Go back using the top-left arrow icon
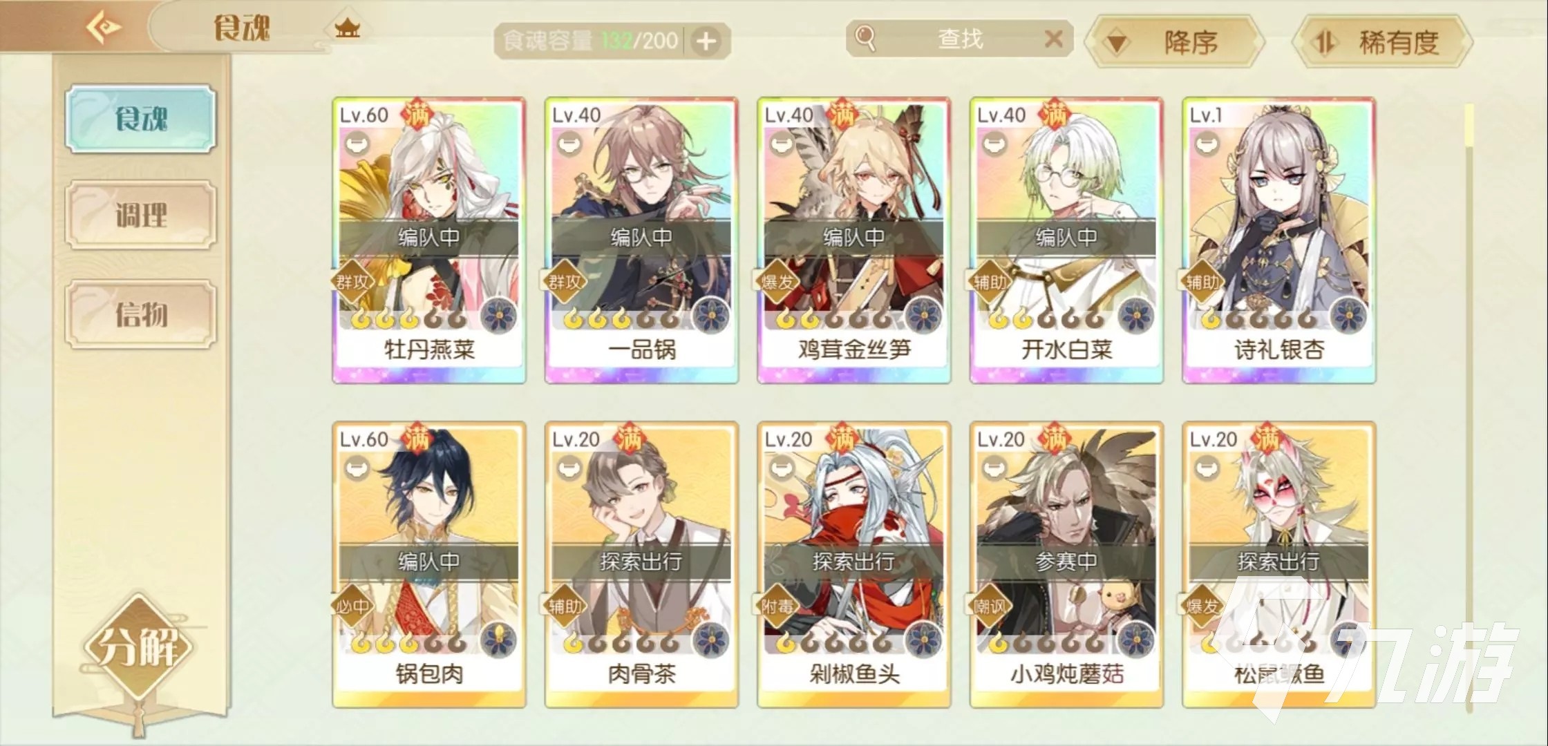This screenshot has width=1548, height=746. coord(102,27)
